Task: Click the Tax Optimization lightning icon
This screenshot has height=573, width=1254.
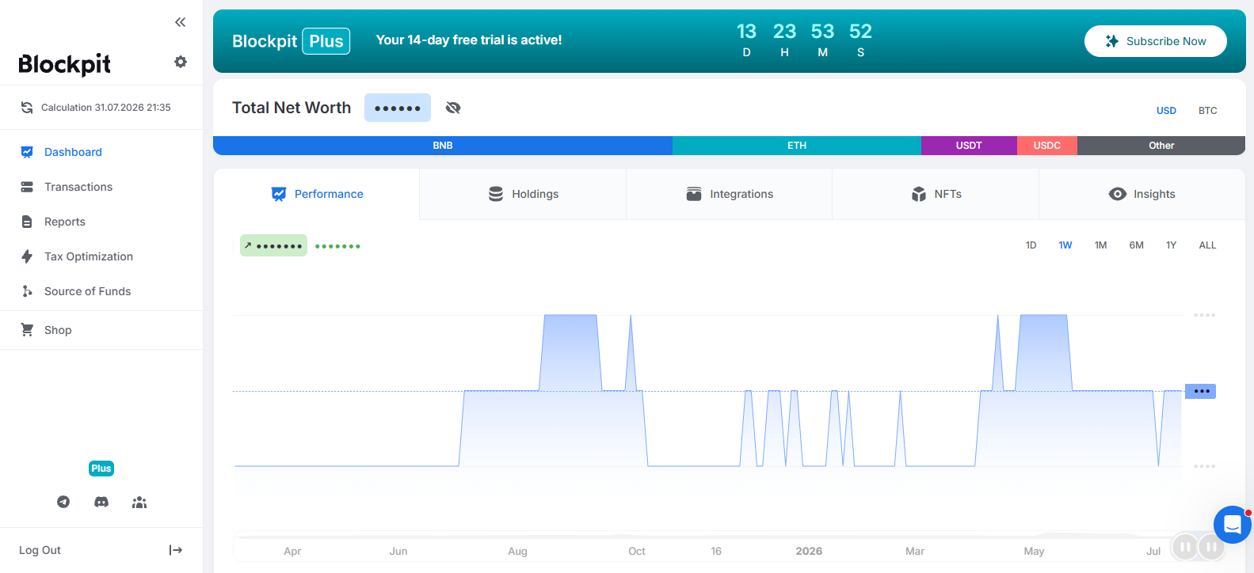Action: click(27, 256)
